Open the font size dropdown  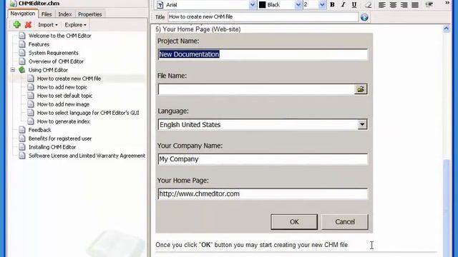point(322,5)
